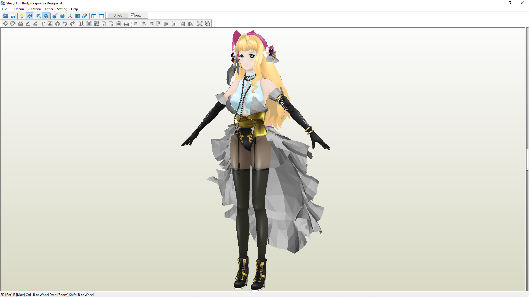Select the first cube-with-cursor toolbar icon
The height and width of the screenshot is (297, 529).
pyautogui.click(x=39, y=16)
